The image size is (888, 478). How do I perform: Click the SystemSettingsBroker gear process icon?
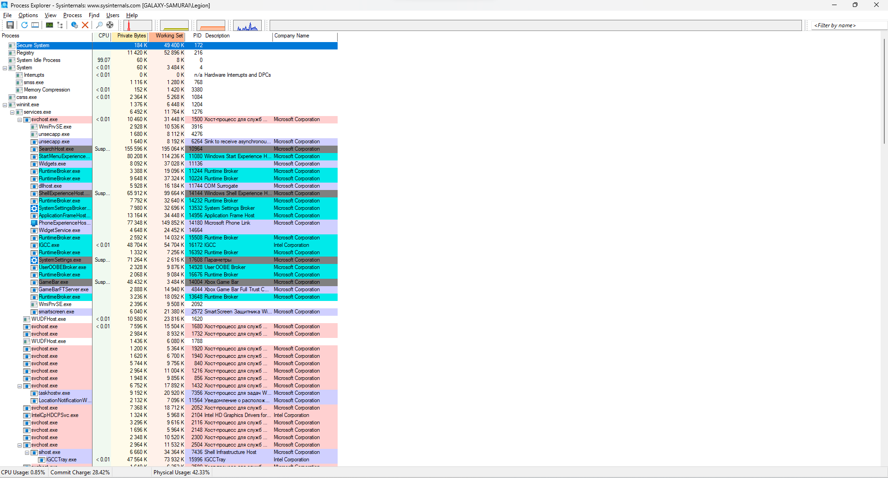pos(34,208)
